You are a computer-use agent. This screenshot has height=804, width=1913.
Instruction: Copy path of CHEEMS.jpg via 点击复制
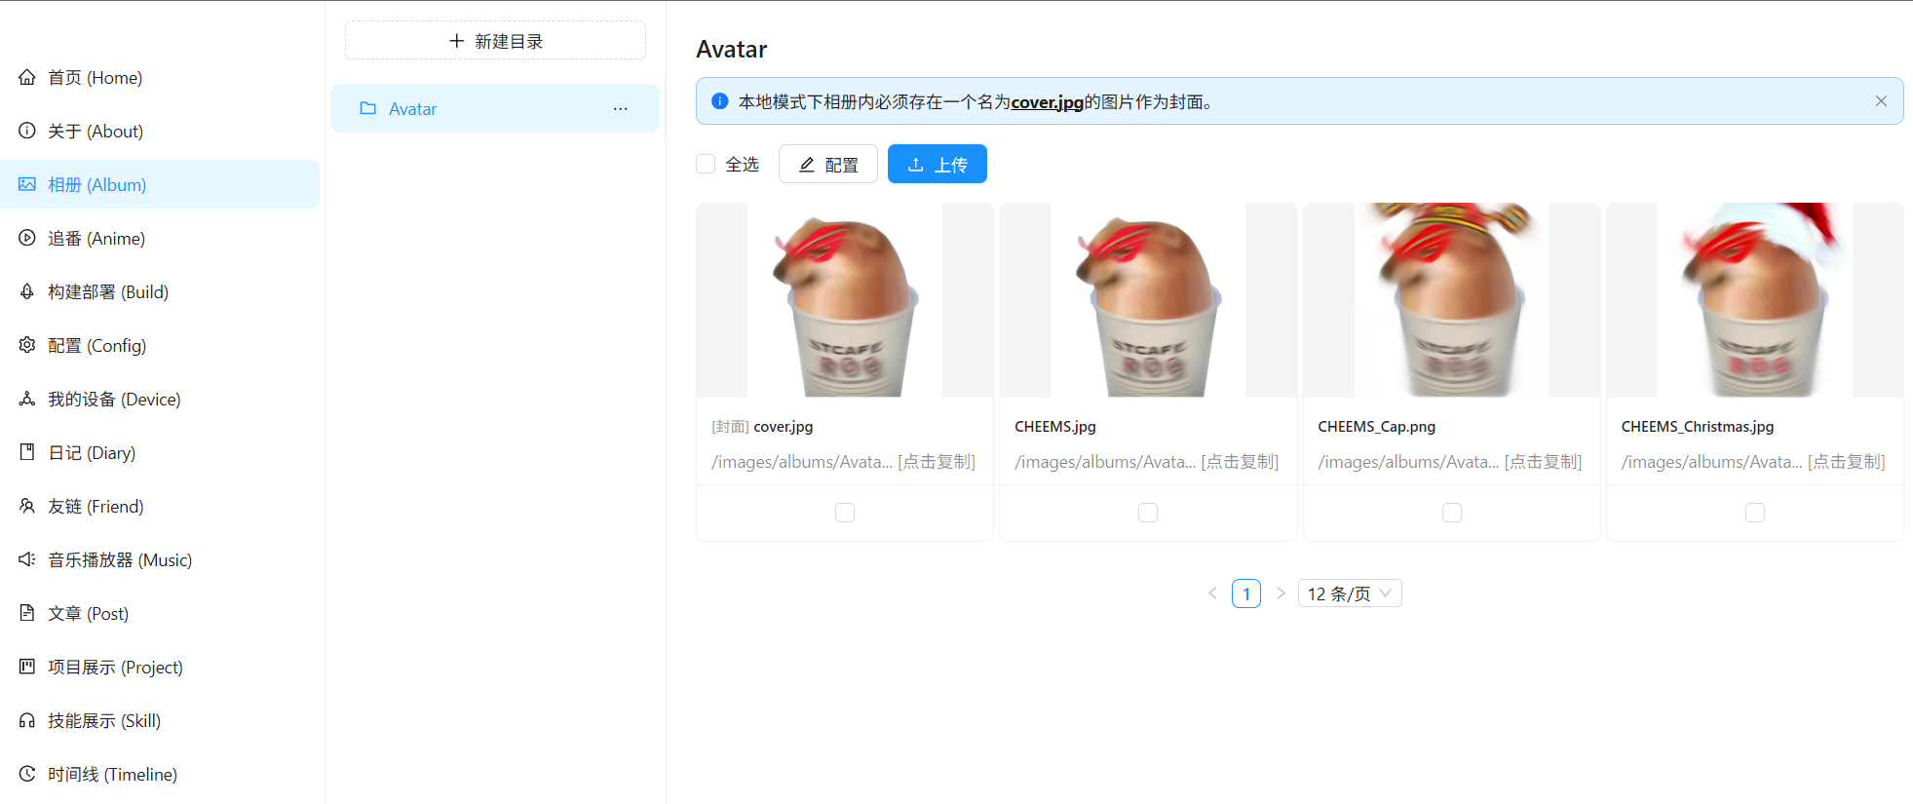[1240, 462]
